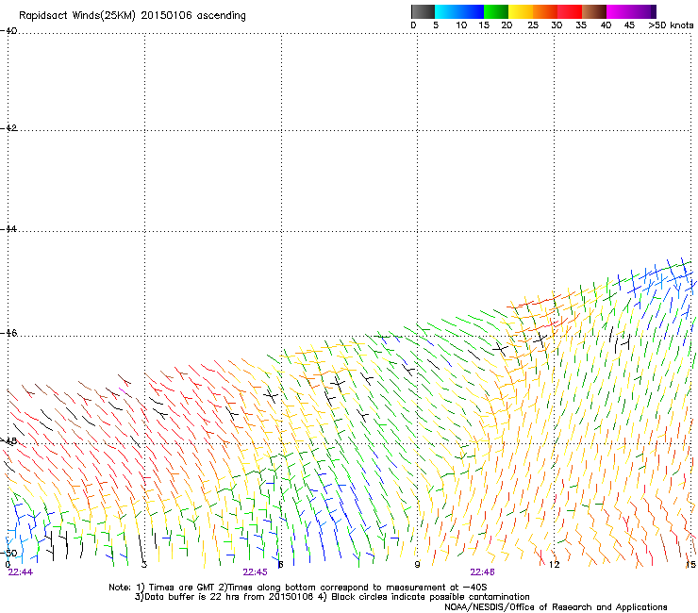The height and width of the screenshot is (613, 698).
Task: Click the green 15-20 knots color band
Action: point(496,11)
